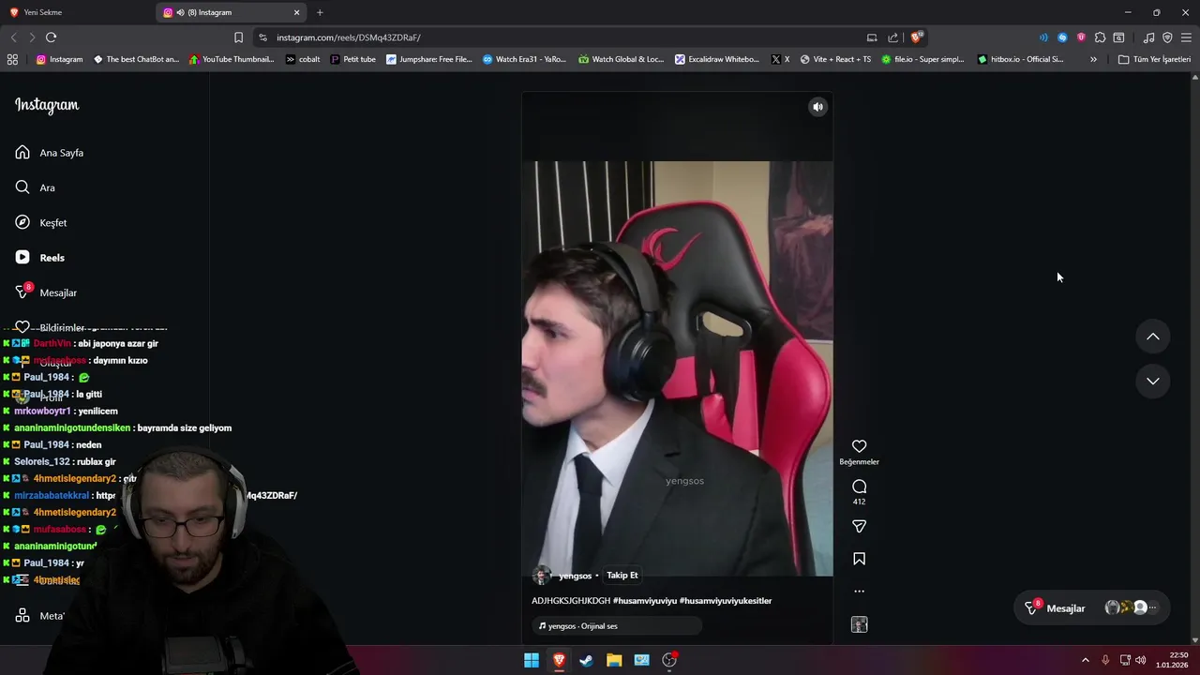Open hitbox.io bookmark
Screen dimensions: 1200x675
pos(1020,59)
